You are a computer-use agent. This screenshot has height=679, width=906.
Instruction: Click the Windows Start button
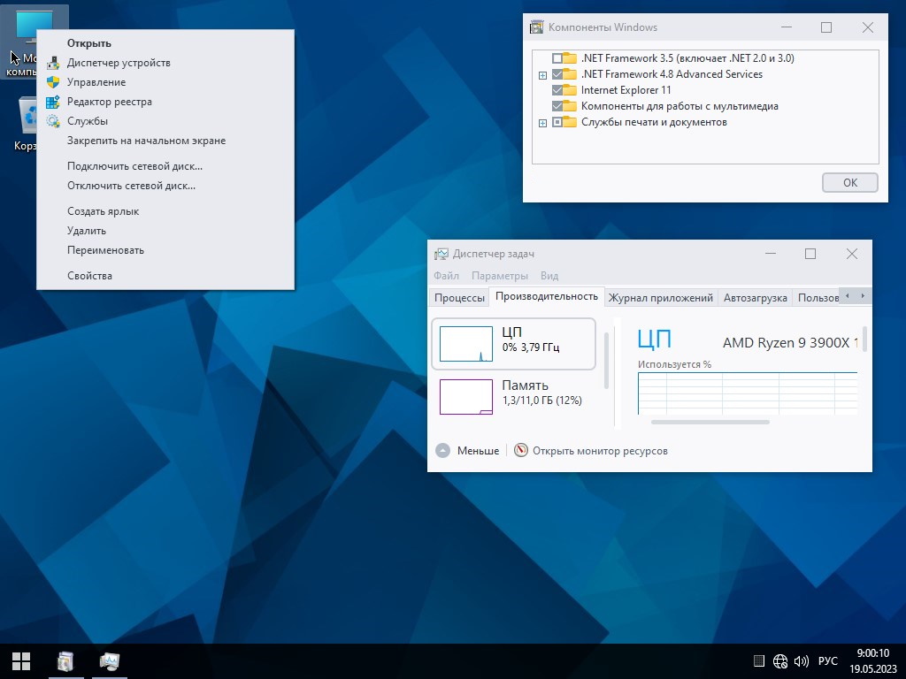[x=21, y=660]
